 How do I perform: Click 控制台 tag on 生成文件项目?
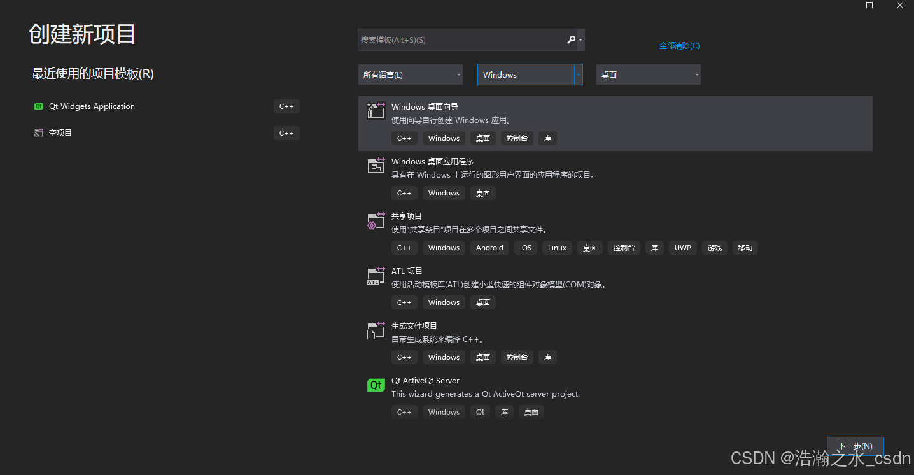pos(517,357)
